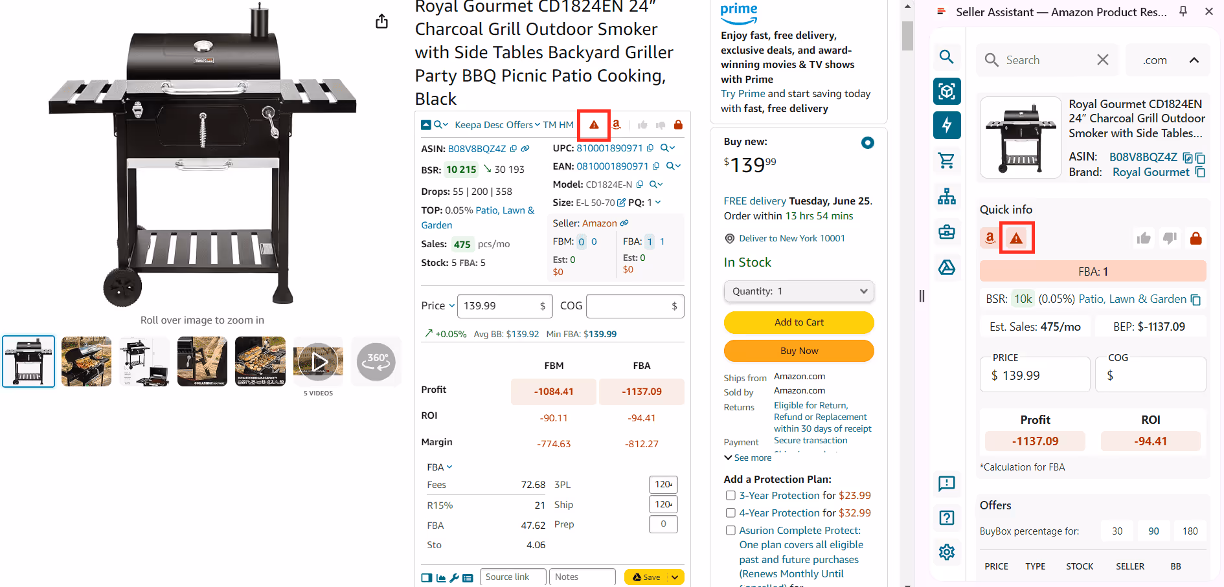
Task: Check the 3-Year Protection plan checkbox
Action: point(731,495)
